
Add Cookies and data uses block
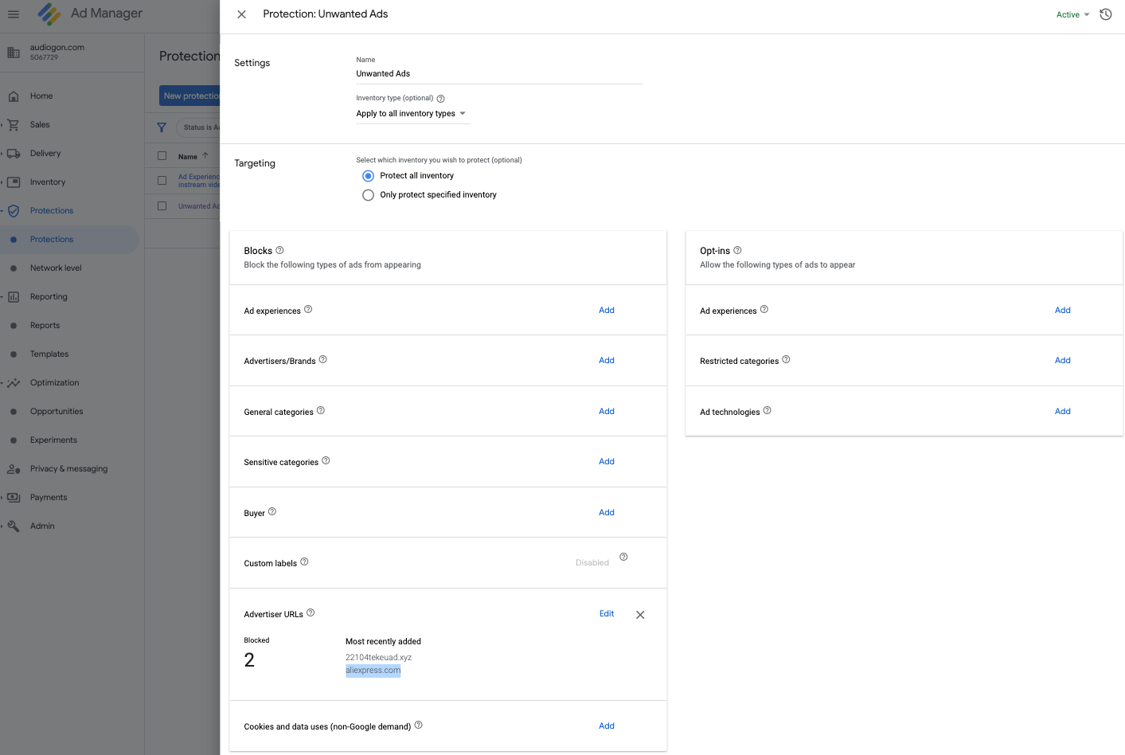click(607, 726)
